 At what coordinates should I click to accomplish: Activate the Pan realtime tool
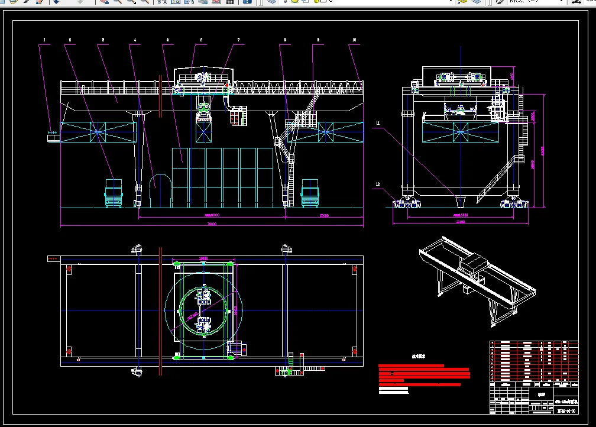point(104,2)
